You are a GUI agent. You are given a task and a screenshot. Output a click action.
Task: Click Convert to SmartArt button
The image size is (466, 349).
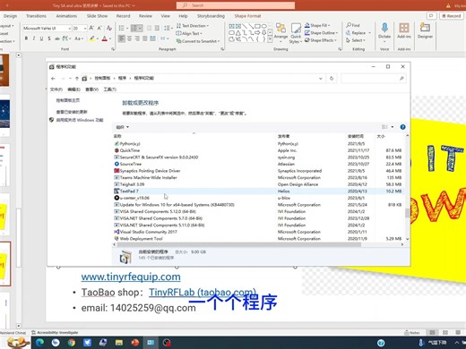(198, 41)
